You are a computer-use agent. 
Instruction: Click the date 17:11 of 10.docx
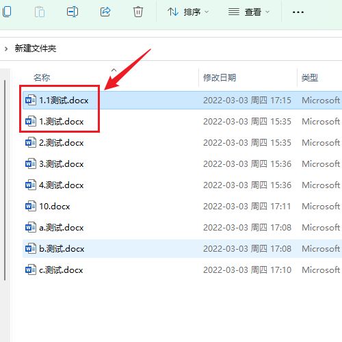247,206
